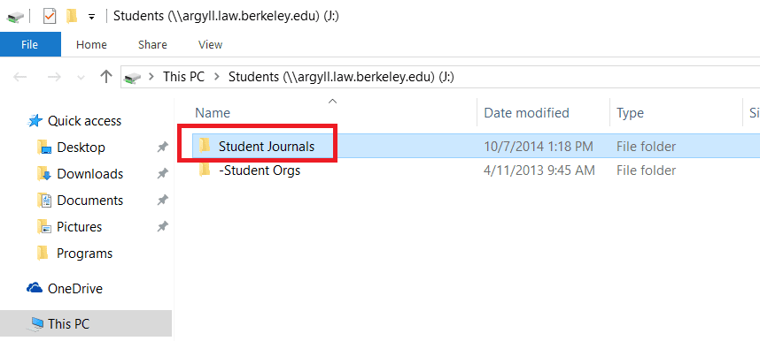Expand the chevron after This PC breadcrumb
The image size is (760, 341).
click(217, 77)
